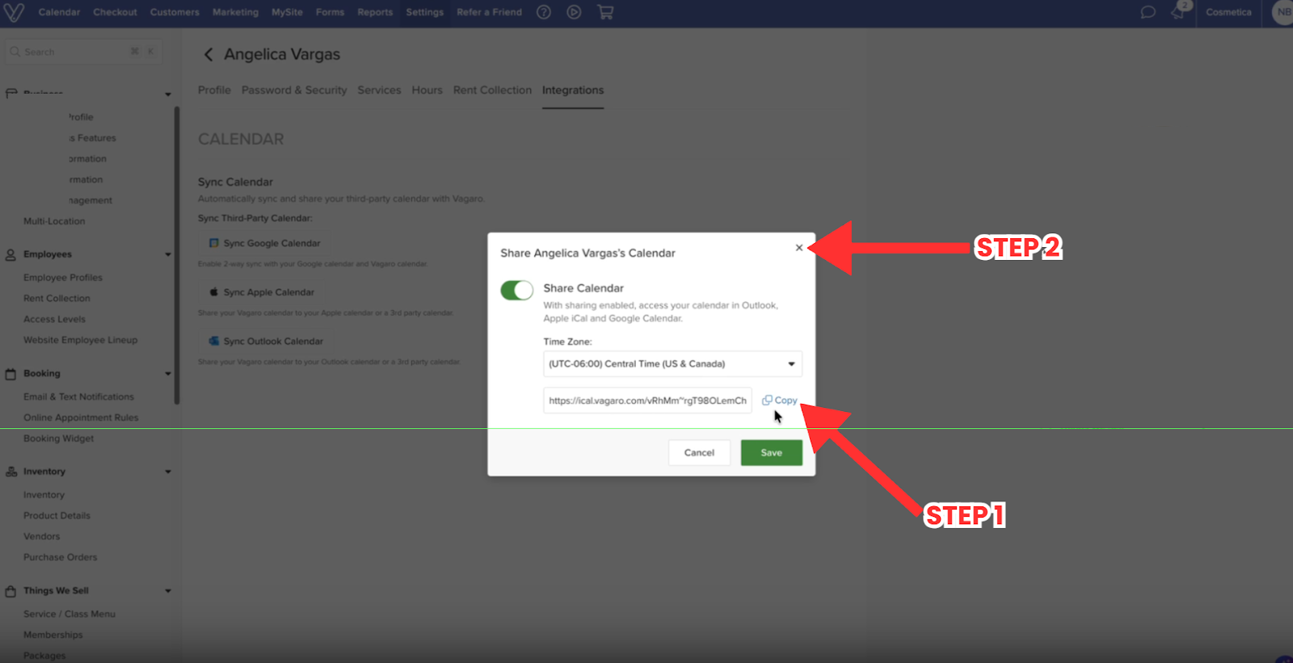Open the MySite menu
This screenshot has width=1293, height=663.
(x=287, y=12)
